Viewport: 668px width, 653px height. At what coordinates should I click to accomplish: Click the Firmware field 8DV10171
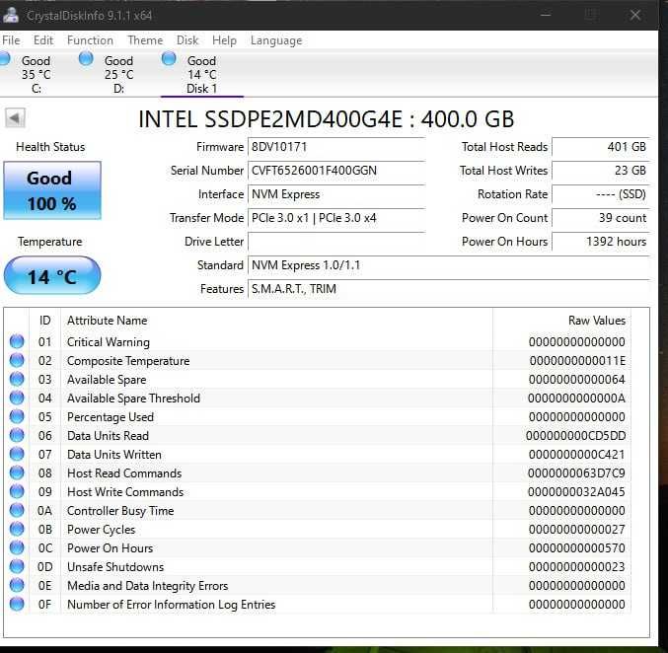click(336, 147)
